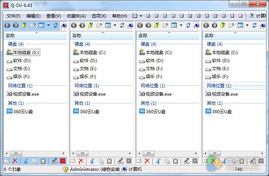The height and width of the screenshot is (176, 269).
Task: Click the four-pane layout icon after 帮助(H)
Action: (x=134, y=16)
